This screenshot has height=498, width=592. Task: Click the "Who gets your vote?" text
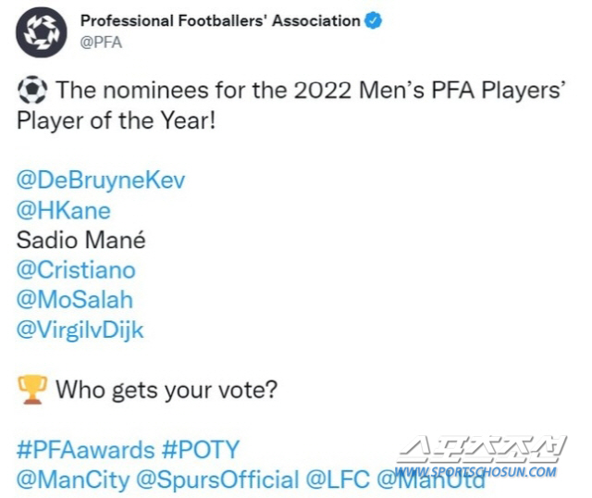coord(166,390)
